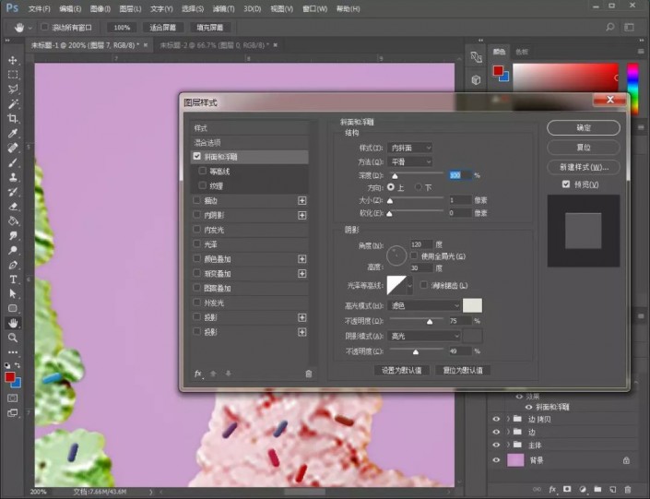Open the 文件(F) menu
650x499 pixels.
pos(39,8)
